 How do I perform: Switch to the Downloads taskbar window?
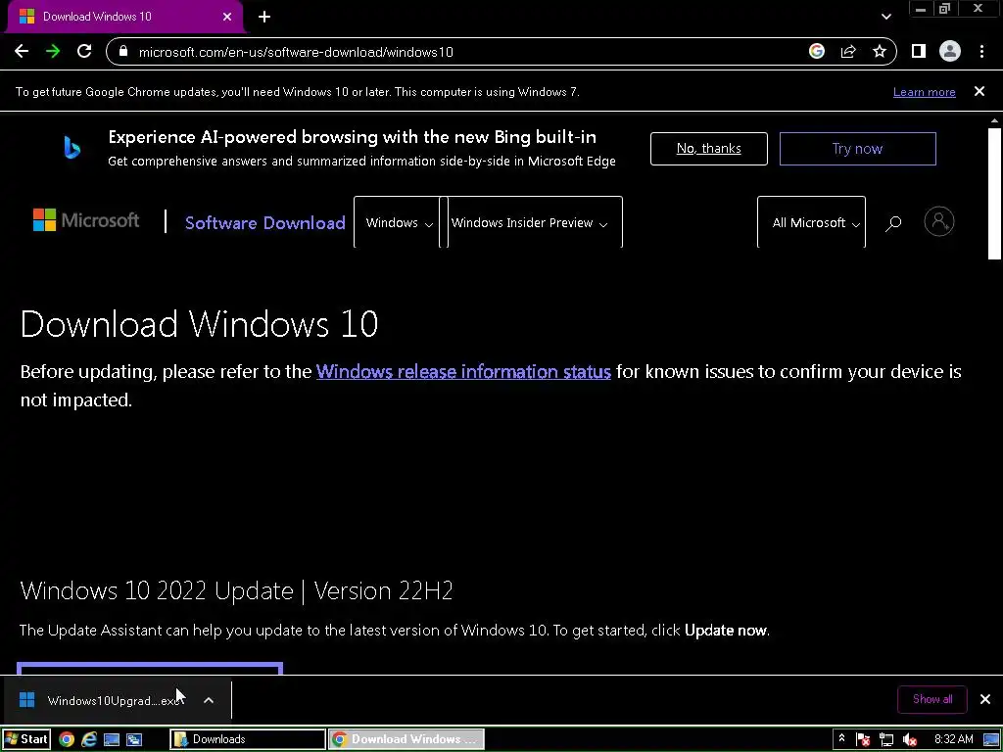tap(248, 739)
